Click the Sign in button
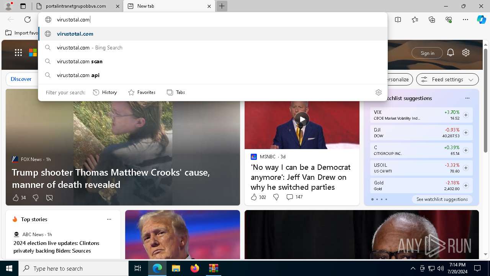 coord(427,53)
